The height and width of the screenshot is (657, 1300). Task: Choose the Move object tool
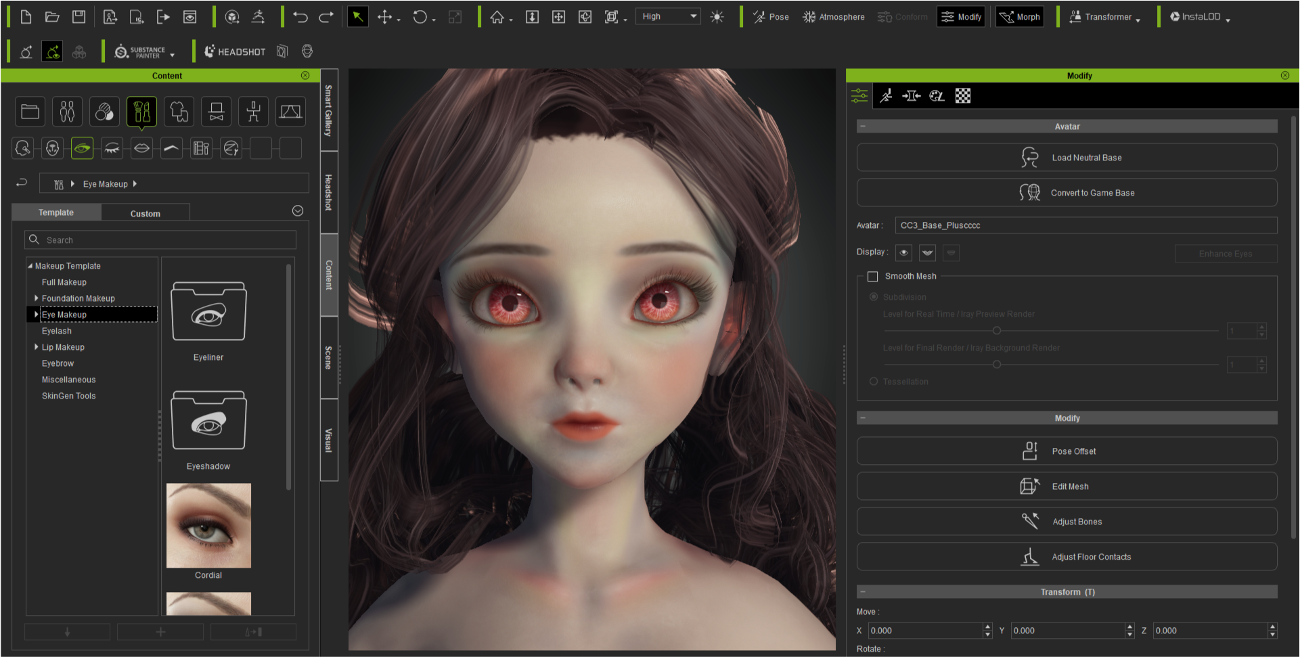(x=385, y=17)
